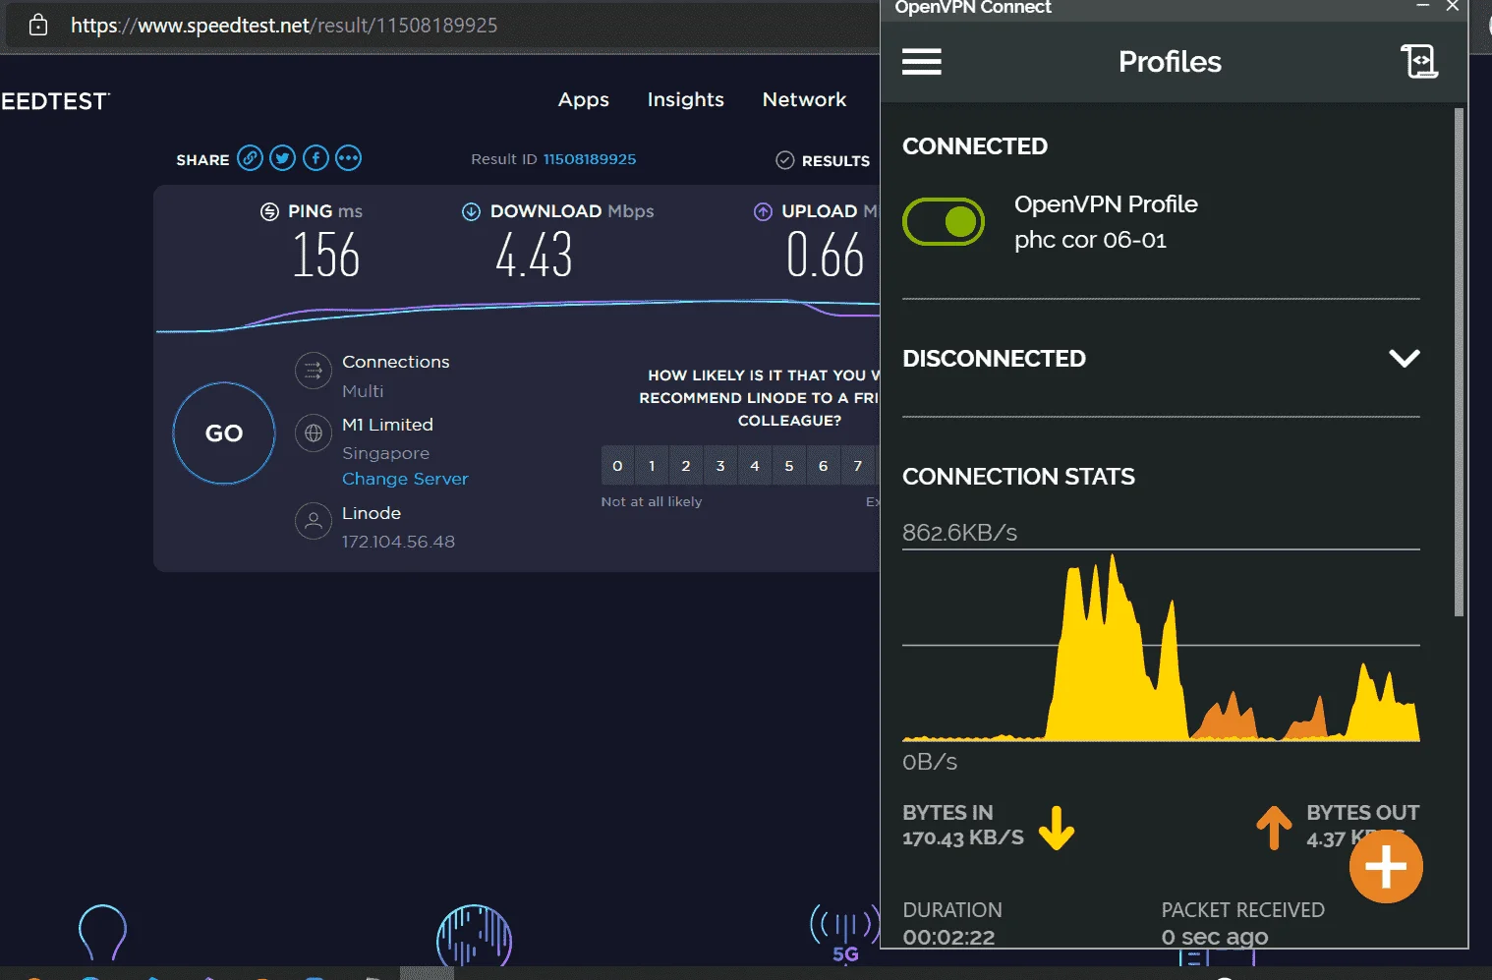
Task: Click the yellow BYTES IN down arrow
Action: point(1057,828)
